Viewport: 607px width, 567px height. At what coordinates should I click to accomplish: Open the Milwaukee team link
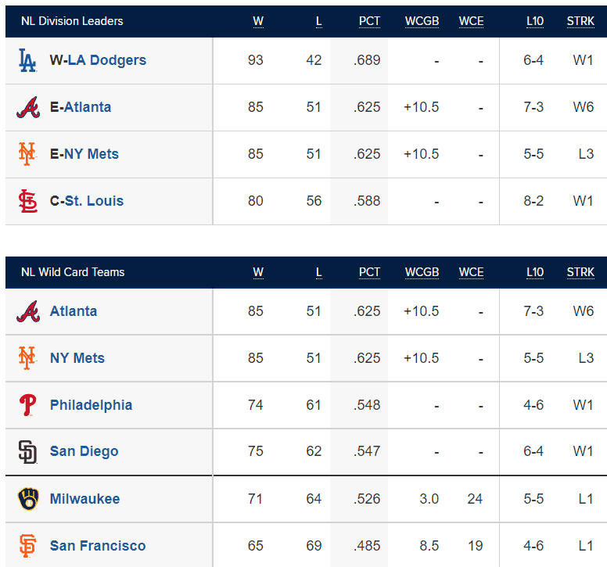(84, 499)
